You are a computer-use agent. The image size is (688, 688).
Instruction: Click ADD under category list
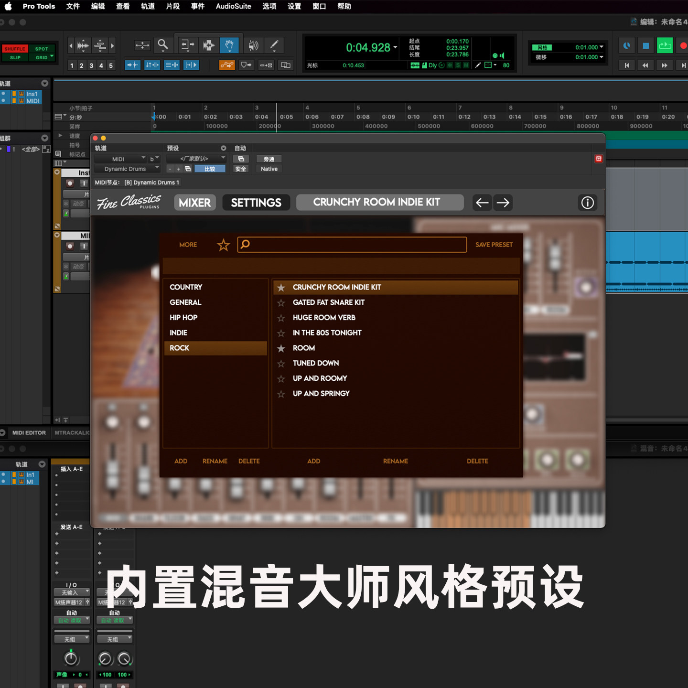click(x=181, y=461)
